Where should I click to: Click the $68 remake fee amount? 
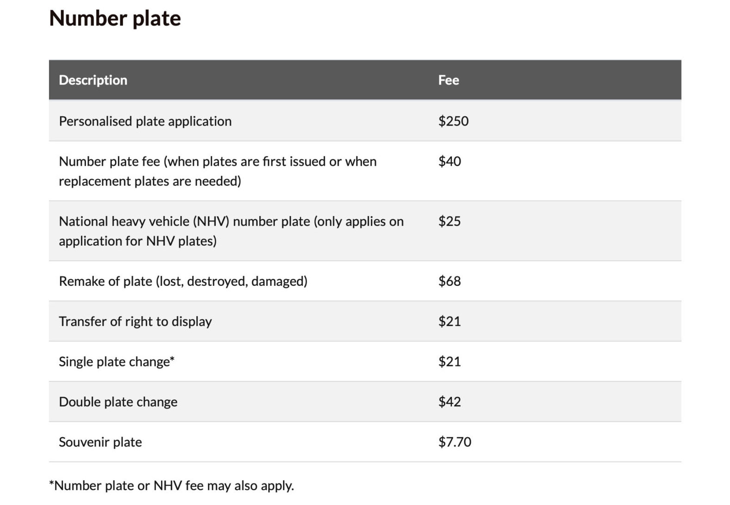pos(450,281)
